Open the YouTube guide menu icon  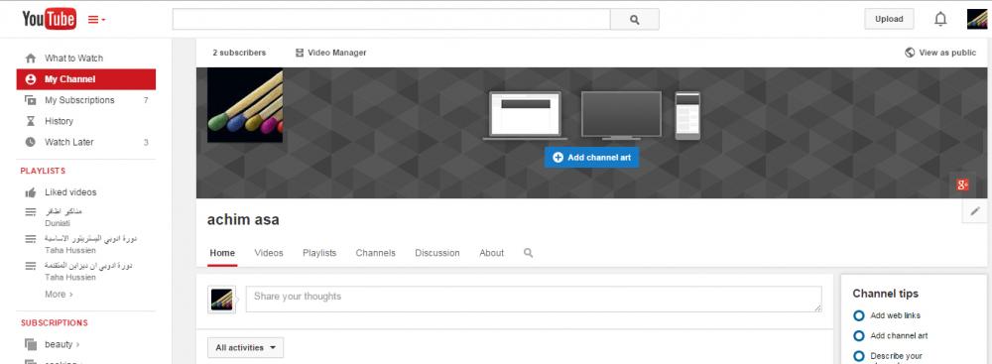(96, 20)
